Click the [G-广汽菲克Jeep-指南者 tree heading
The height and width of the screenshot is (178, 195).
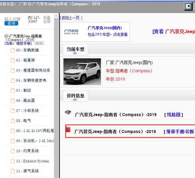[x=23, y=38]
